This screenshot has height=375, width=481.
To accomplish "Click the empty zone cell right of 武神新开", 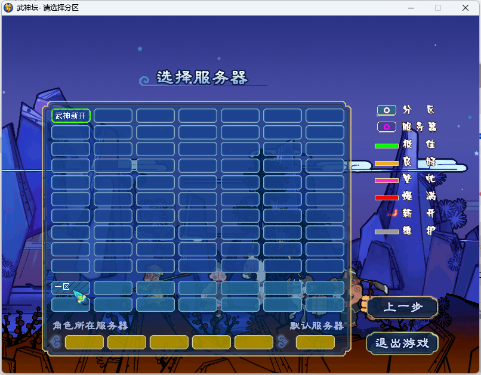I will click(113, 116).
